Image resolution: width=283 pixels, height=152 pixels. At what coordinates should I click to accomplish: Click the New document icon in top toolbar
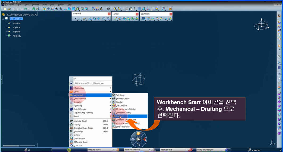click(x=5, y=9)
